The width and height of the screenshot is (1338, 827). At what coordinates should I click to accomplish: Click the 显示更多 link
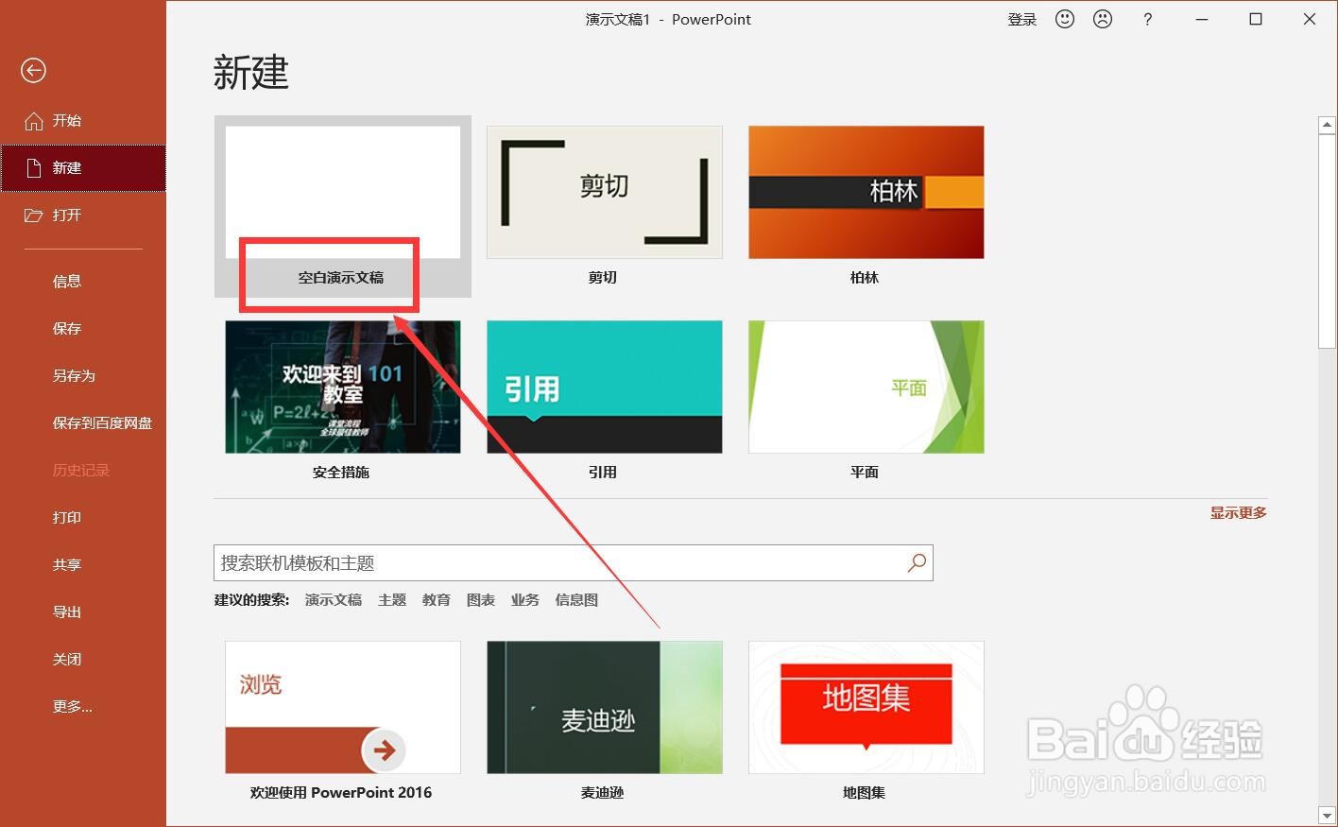click(x=1239, y=513)
